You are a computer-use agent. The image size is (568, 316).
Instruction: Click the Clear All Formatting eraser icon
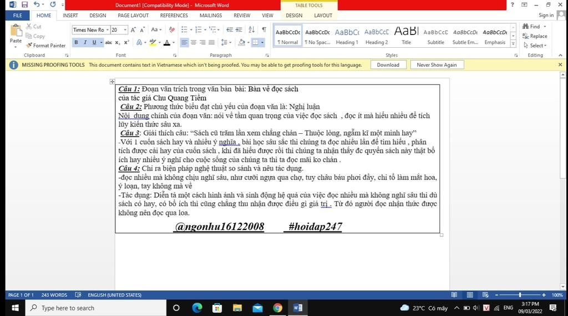[x=171, y=30]
